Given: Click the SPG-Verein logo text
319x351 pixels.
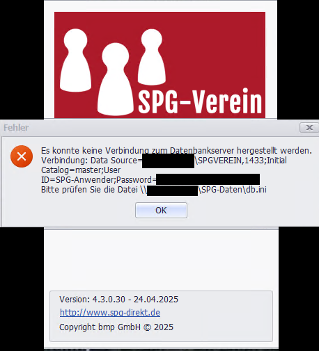Looking at the screenshot, I should coord(200,101).
